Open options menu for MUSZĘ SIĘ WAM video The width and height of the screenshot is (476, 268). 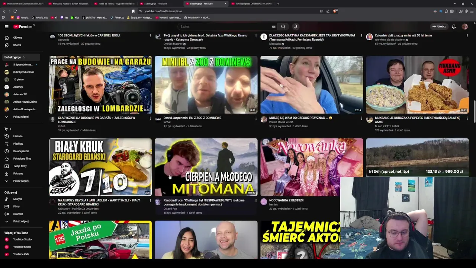pos(361,118)
